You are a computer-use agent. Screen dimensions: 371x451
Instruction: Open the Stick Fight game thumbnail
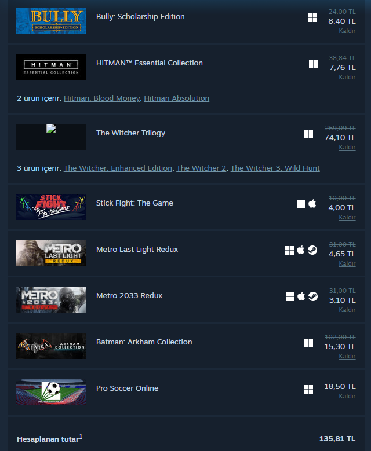51,207
